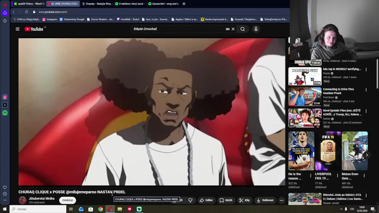Open Instagram in Opera sidebar
Screen dimensions: 379x213
tap(5, 97)
